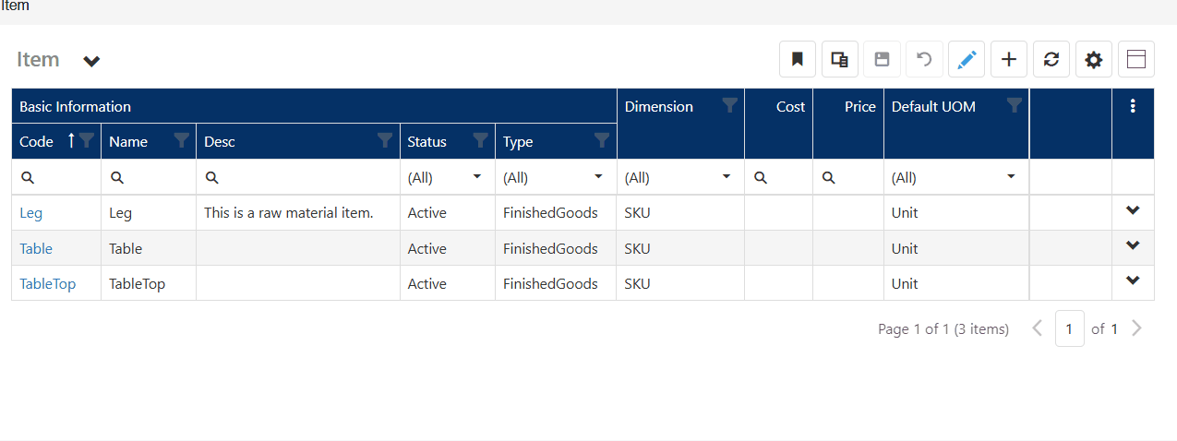
Task: Click filter icon on Name column
Action: point(182,141)
